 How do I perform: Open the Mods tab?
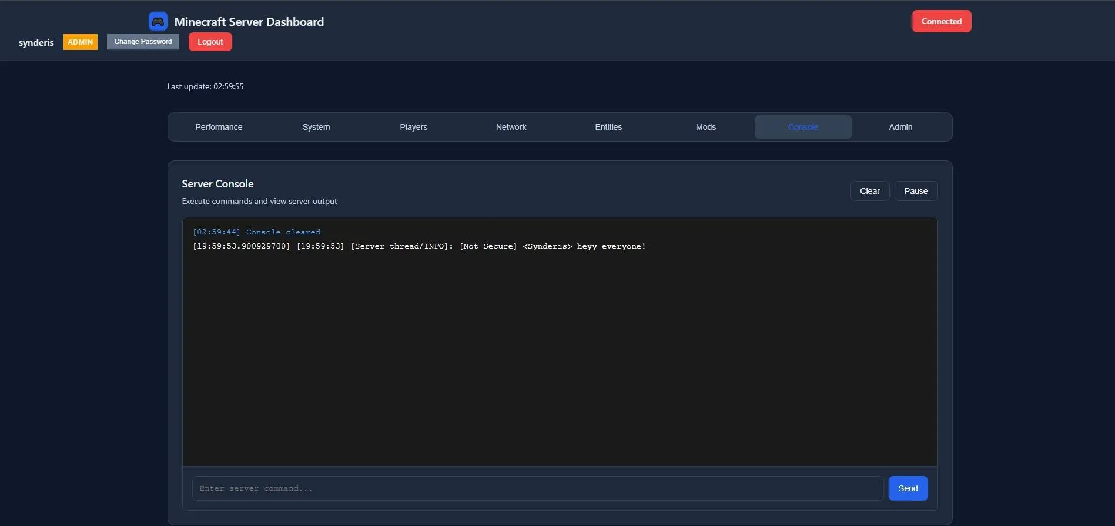(x=706, y=127)
